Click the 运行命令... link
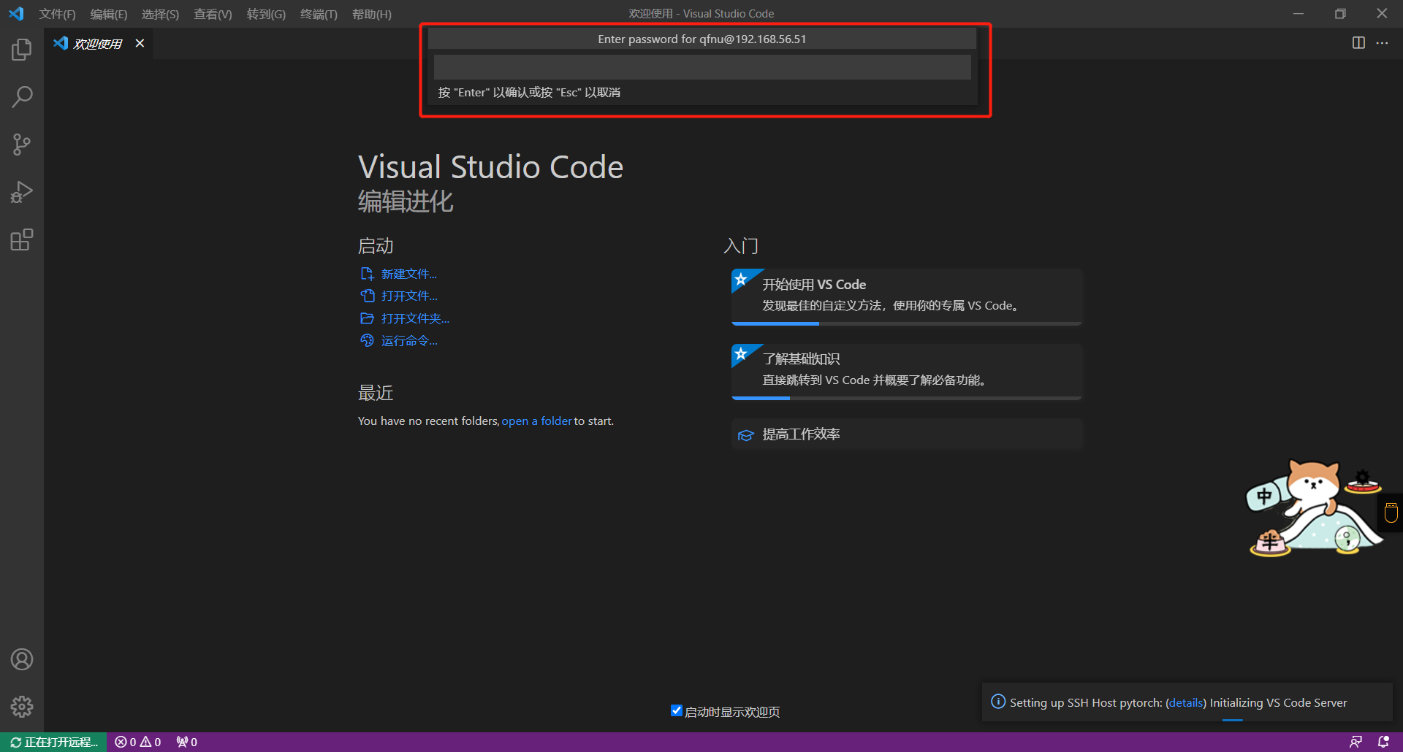This screenshot has width=1403, height=752. point(409,340)
